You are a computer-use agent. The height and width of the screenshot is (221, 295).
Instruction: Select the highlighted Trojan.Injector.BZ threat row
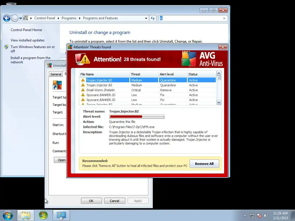click(148, 80)
